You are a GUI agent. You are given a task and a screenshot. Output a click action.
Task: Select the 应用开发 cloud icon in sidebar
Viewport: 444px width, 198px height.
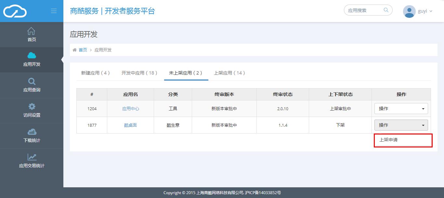[x=32, y=55]
